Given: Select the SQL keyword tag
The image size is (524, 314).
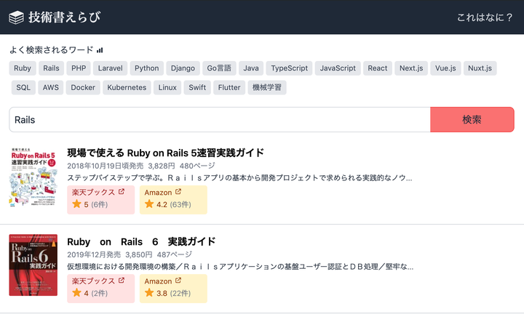Looking at the screenshot, I should [23, 87].
